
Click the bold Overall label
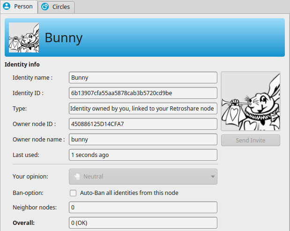[23, 223]
